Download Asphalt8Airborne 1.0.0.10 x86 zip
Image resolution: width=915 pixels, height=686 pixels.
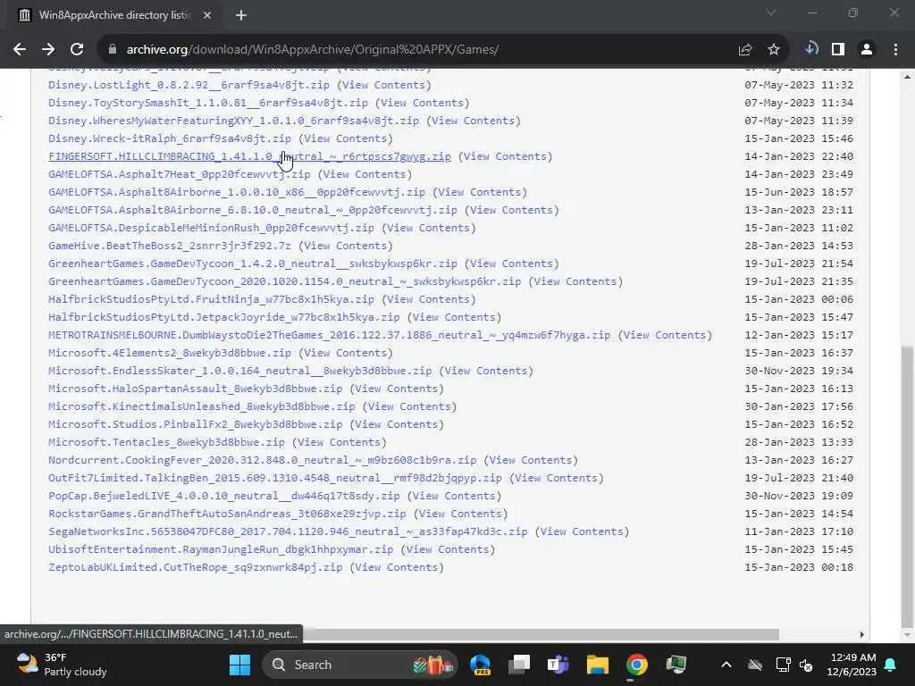236,193
